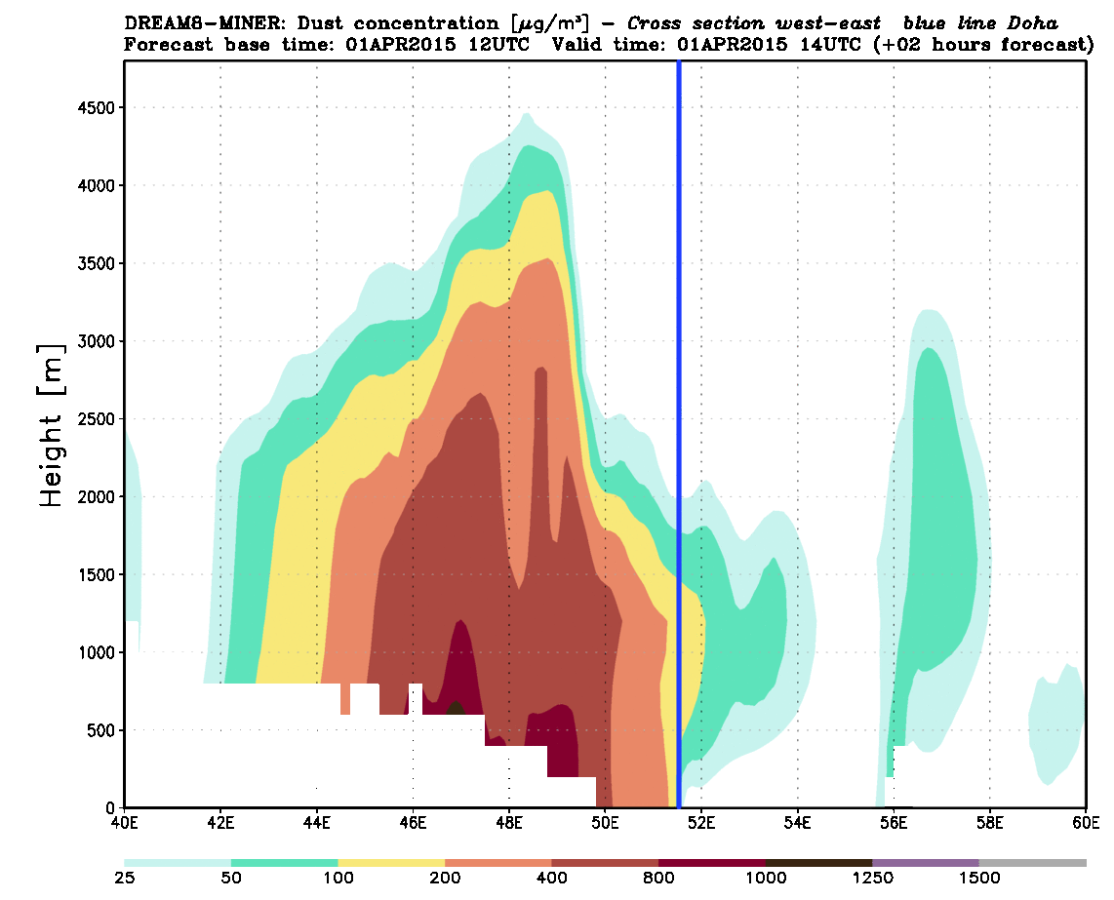Click the 800-1000 dark maroon legend swatch
The image size is (1114, 900).
(x=712, y=862)
